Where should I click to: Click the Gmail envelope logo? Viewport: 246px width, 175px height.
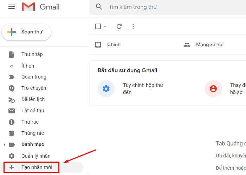[x=28, y=7]
